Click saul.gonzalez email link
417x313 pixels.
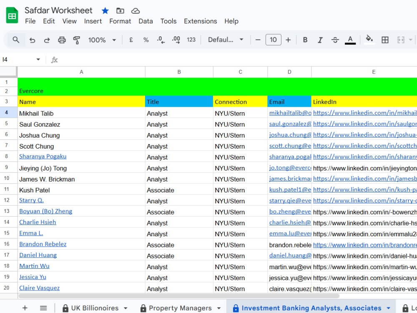(x=290, y=124)
